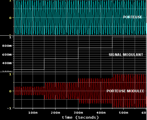Select the 200n time axis tick label
147x120 pixels.
(x=56, y=113)
